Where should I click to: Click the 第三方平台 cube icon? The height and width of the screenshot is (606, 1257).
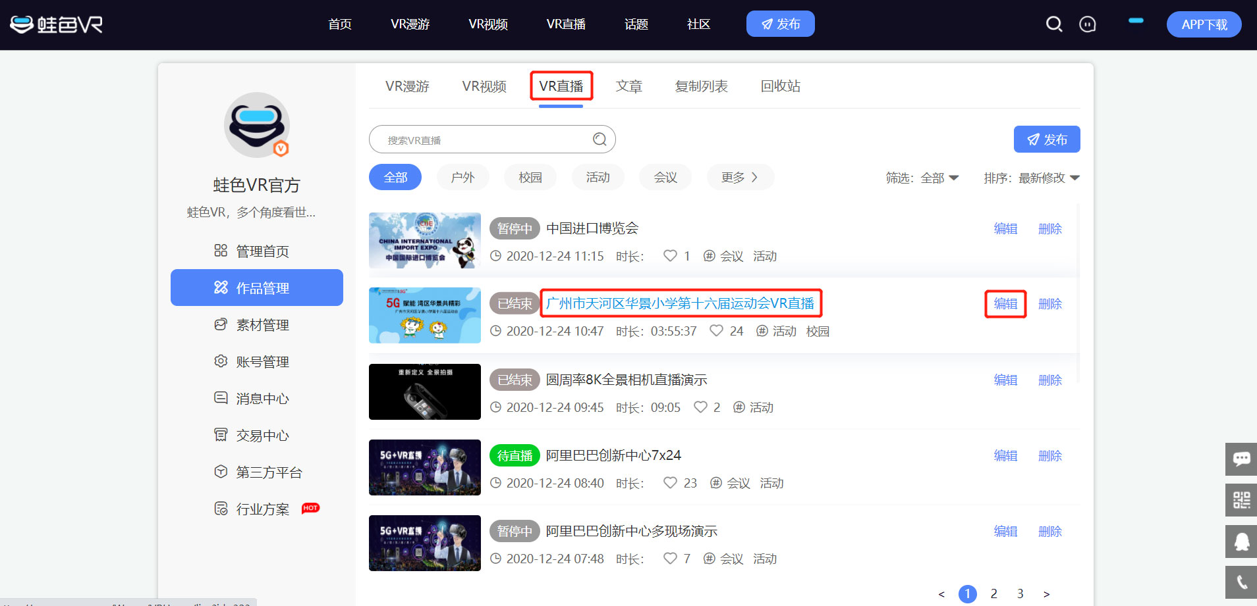pyautogui.click(x=221, y=472)
